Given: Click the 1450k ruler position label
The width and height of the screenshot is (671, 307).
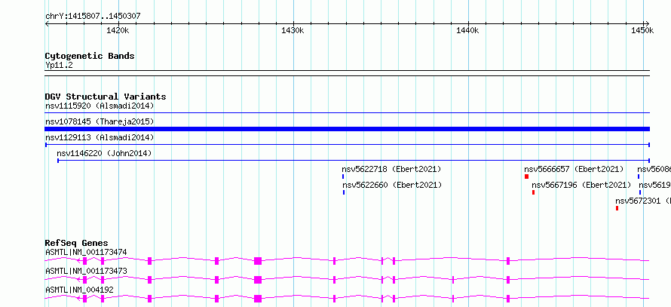Looking at the screenshot, I should (643, 30).
